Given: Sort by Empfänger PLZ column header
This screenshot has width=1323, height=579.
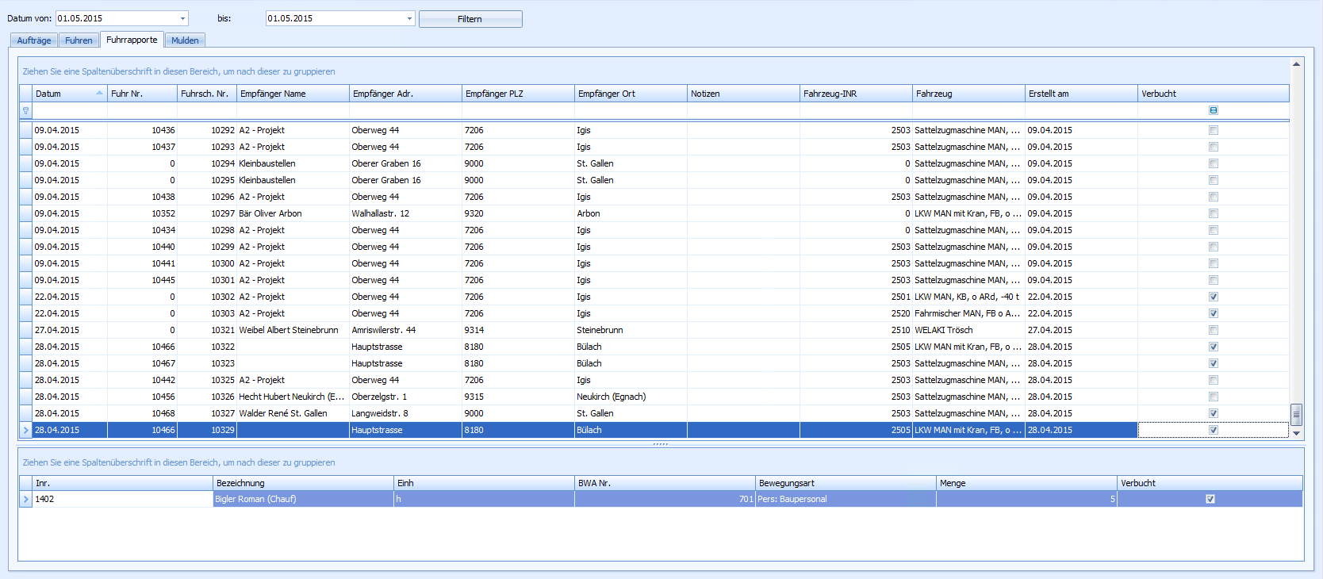Looking at the screenshot, I should pos(518,94).
